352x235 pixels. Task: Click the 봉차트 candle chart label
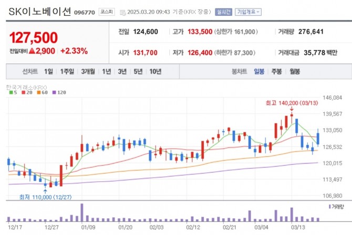click(239, 71)
